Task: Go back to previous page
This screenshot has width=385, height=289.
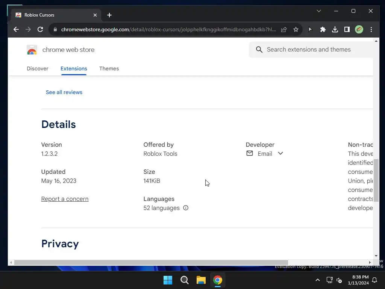Action: (x=16, y=29)
